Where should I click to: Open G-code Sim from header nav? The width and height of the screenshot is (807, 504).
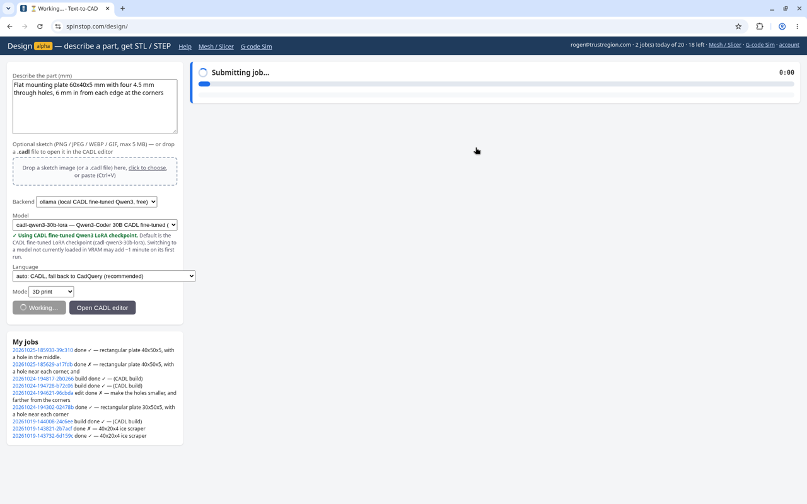(256, 47)
